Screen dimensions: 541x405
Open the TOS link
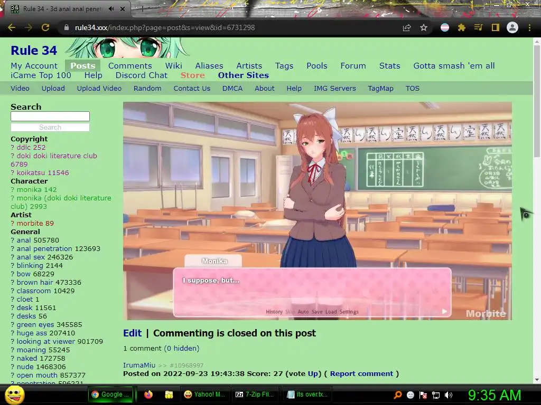pos(412,89)
